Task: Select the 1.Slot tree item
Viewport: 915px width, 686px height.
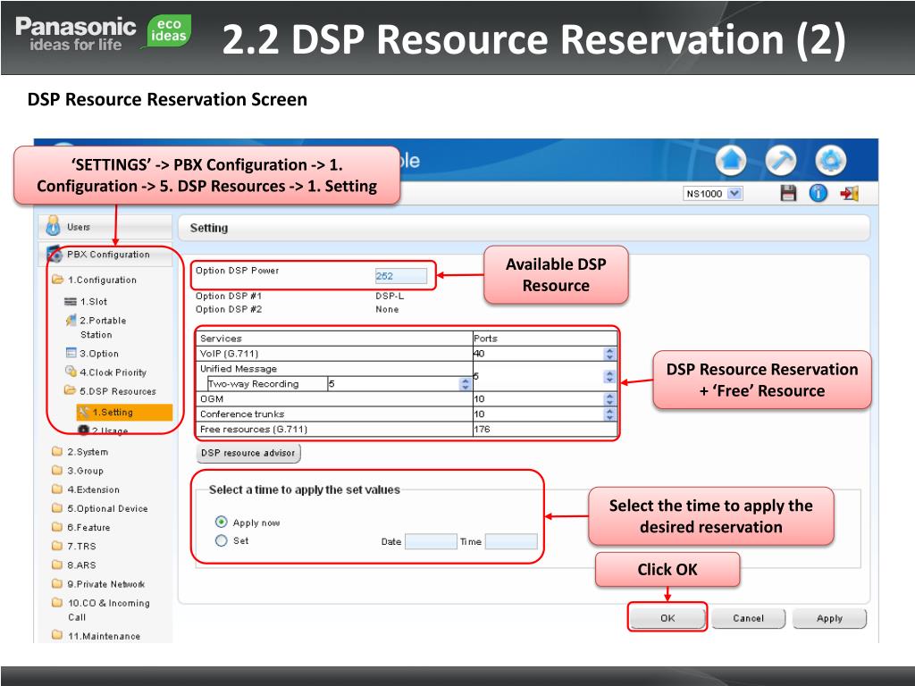Action: pyautogui.click(x=86, y=302)
